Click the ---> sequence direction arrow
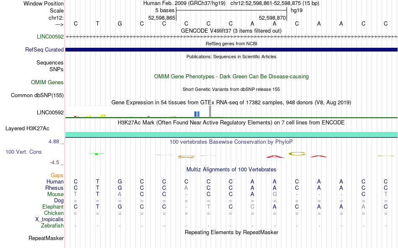 (59, 24)
